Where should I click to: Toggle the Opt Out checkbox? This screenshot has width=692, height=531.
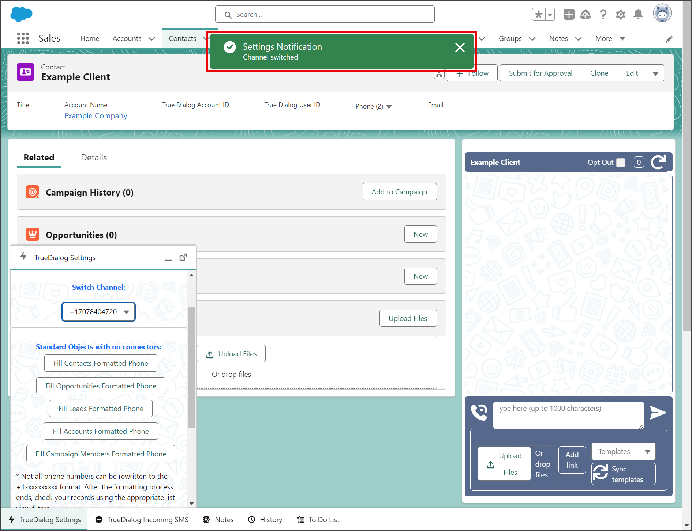(x=621, y=162)
